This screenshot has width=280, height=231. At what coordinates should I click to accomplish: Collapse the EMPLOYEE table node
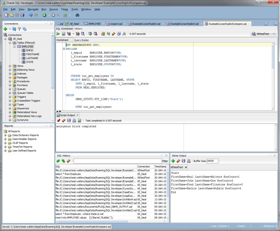pyautogui.click(x=14, y=47)
